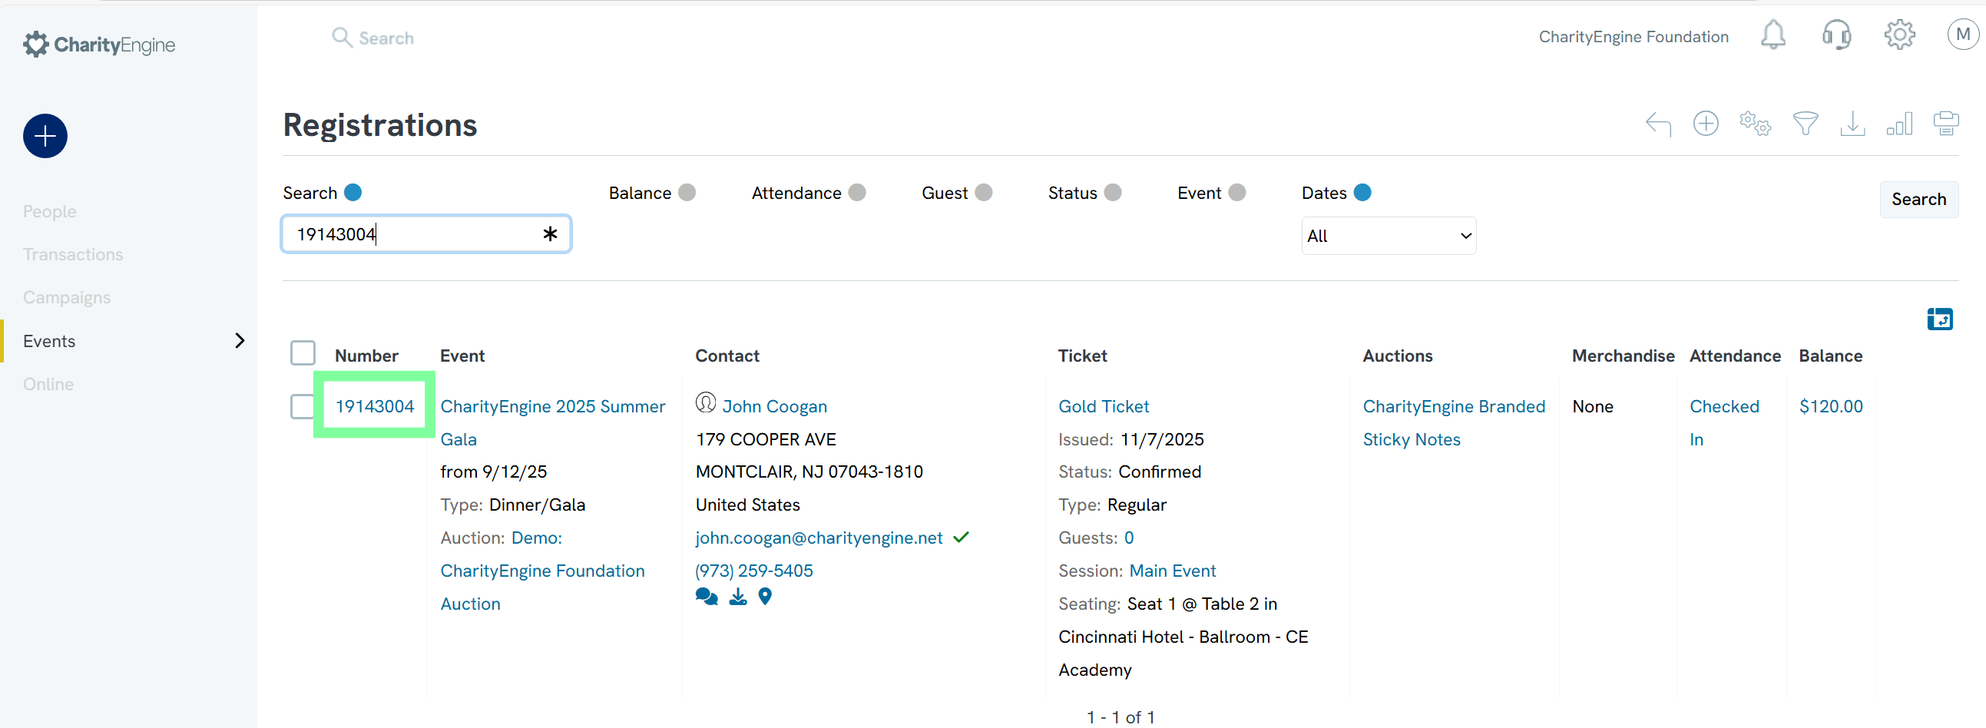Open John Coogan contact link

[x=774, y=406]
